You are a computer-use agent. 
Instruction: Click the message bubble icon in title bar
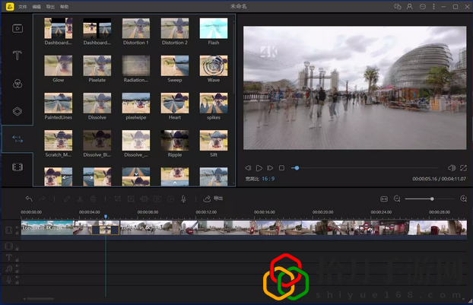point(422,6)
